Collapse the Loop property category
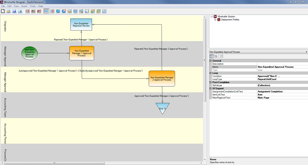The image size is (308, 165). click(211, 73)
